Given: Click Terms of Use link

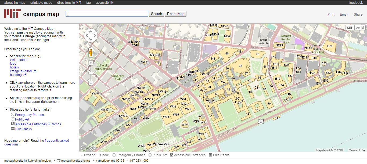Looking at the screenshot, I should (x=357, y=150).
